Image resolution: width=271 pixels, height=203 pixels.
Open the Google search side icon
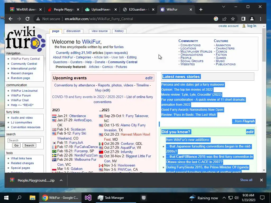216,19
